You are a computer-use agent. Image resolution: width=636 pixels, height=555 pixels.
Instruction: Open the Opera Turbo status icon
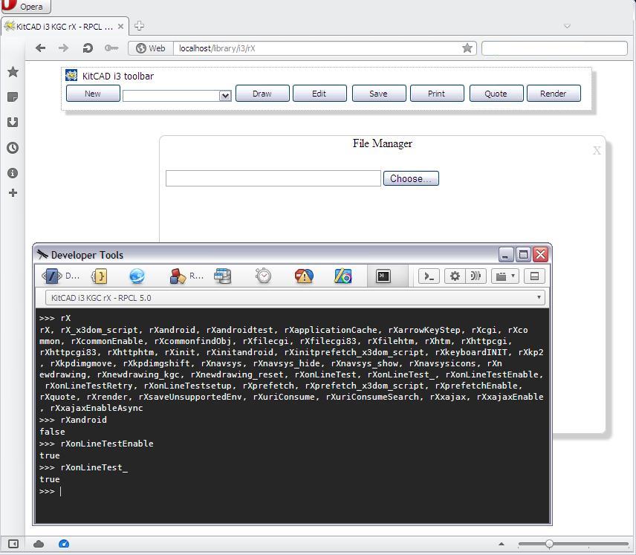(64, 544)
